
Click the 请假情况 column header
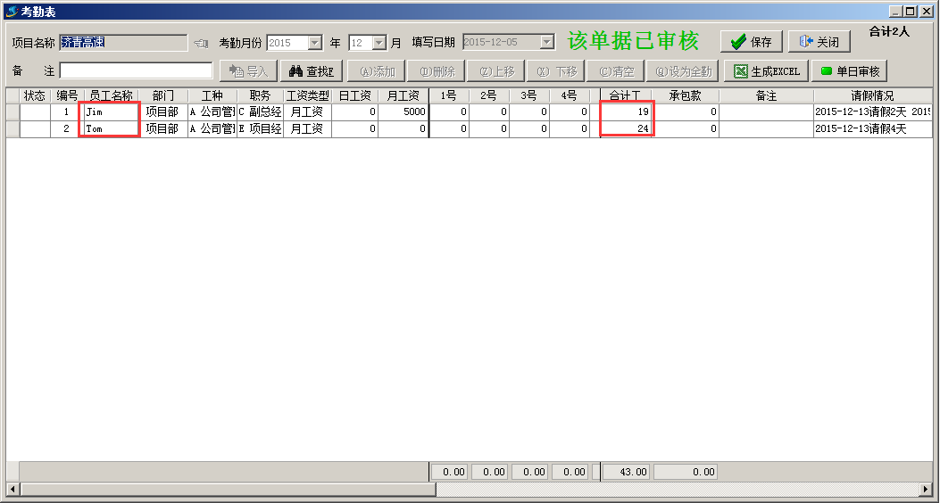pyautogui.click(x=871, y=95)
